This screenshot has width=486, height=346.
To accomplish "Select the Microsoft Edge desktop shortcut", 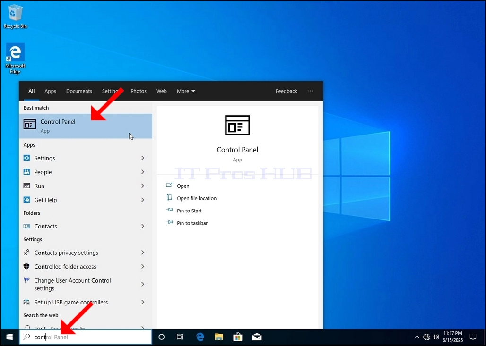I will (15, 59).
